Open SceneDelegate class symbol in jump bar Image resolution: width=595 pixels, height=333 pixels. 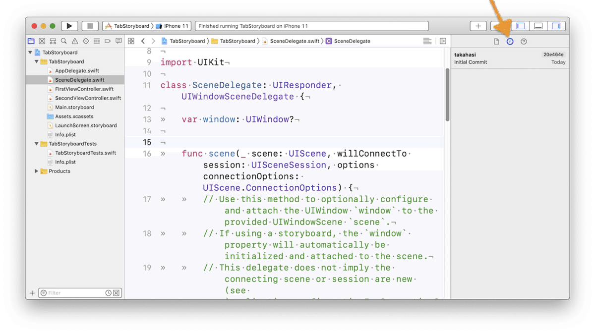[348, 41]
